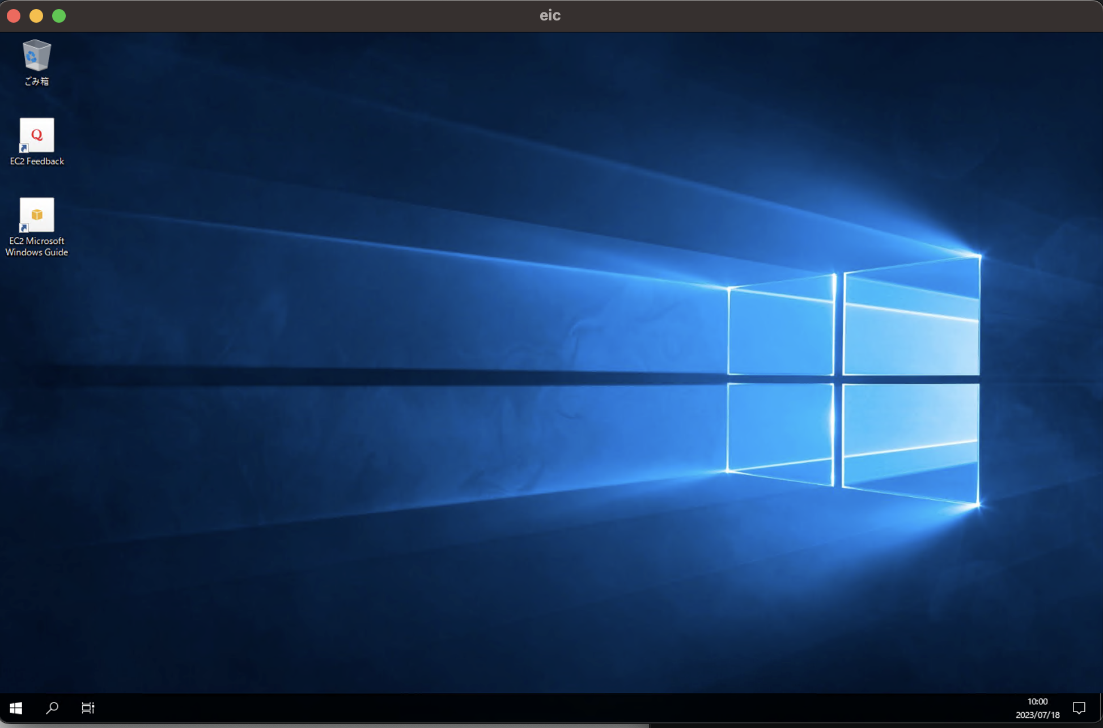Minimize the eic window with yellow button
The height and width of the screenshot is (728, 1103).
tap(36, 16)
